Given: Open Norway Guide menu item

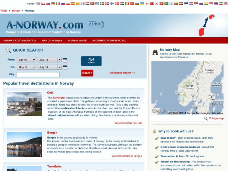Looking at the screenshot, I should pyautogui.click(x=77, y=40).
